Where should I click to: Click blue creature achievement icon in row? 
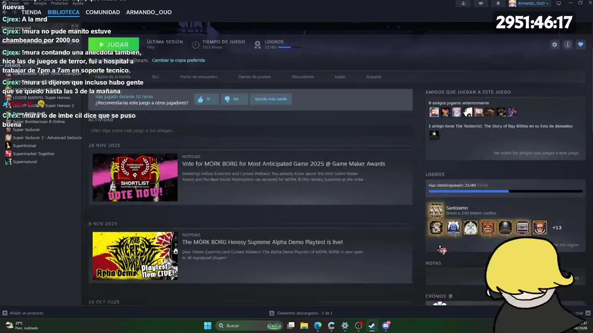453,228
